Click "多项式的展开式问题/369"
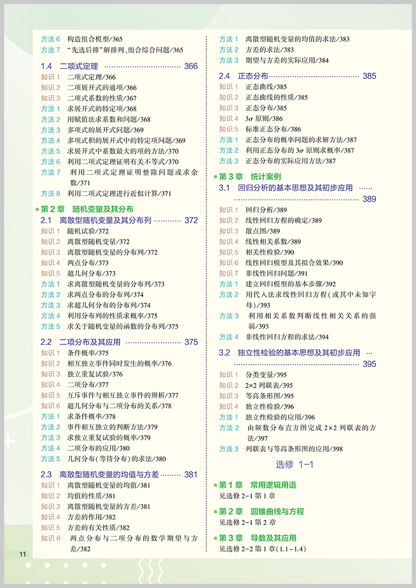The width and height of the screenshot is (416, 588). 106,130
